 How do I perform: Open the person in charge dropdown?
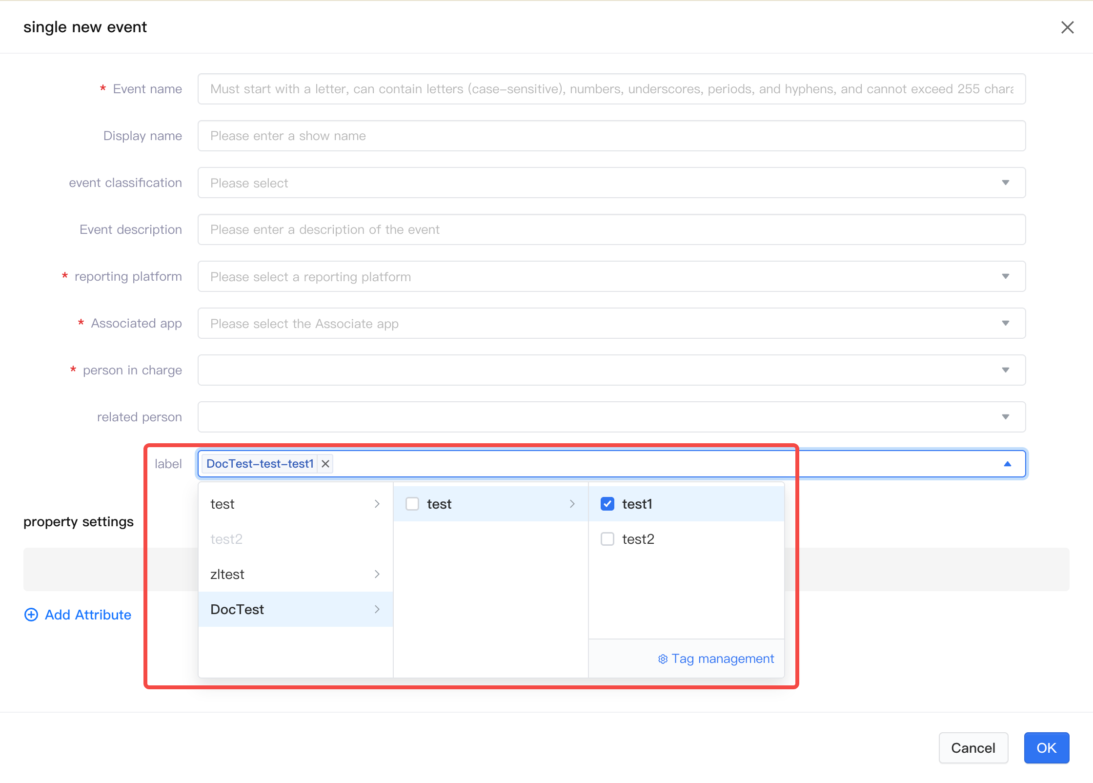[x=611, y=370]
